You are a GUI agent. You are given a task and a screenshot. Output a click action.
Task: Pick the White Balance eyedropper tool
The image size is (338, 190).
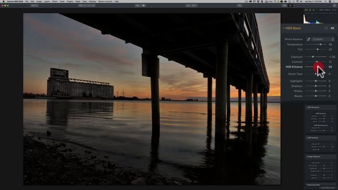click(x=308, y=39)
